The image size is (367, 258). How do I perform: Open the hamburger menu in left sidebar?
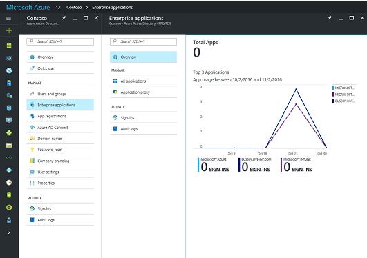point(9,18)
